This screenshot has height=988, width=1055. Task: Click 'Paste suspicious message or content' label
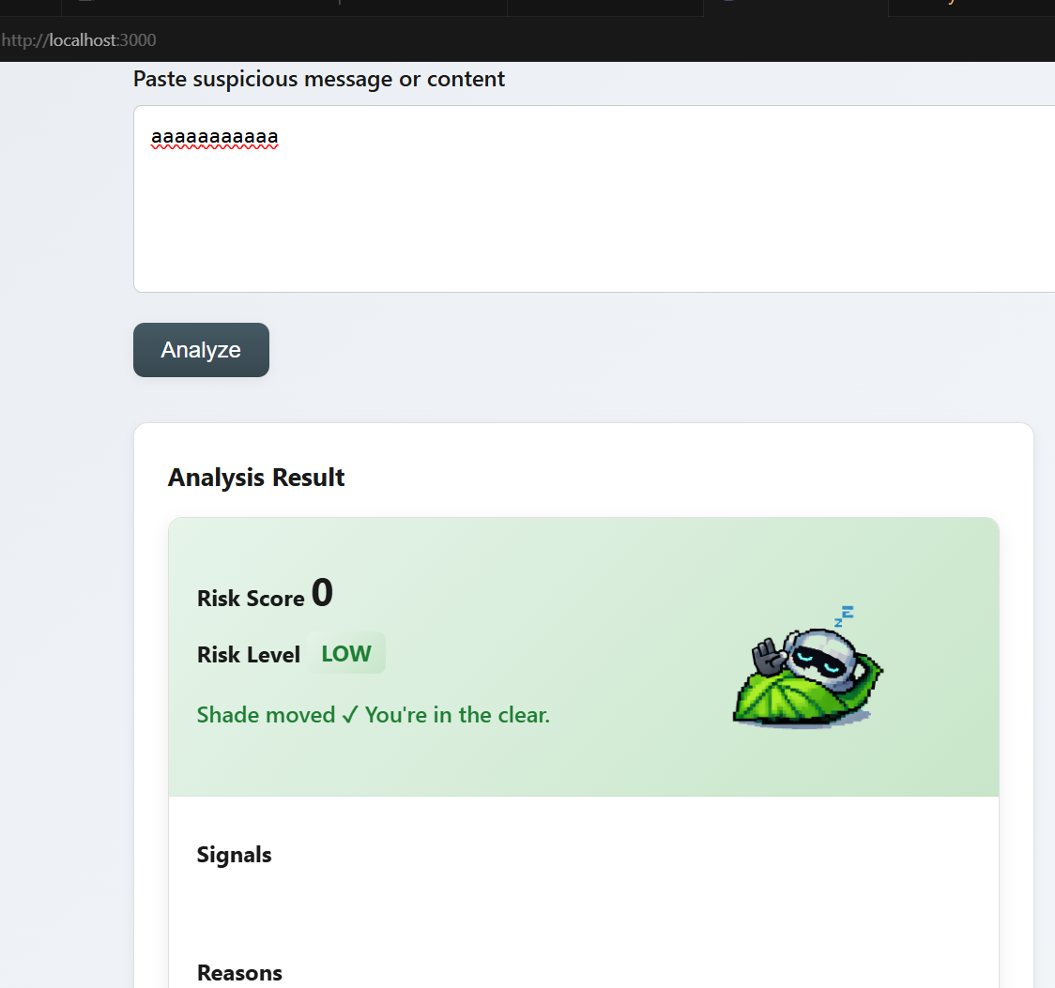[x=319, y=80]
